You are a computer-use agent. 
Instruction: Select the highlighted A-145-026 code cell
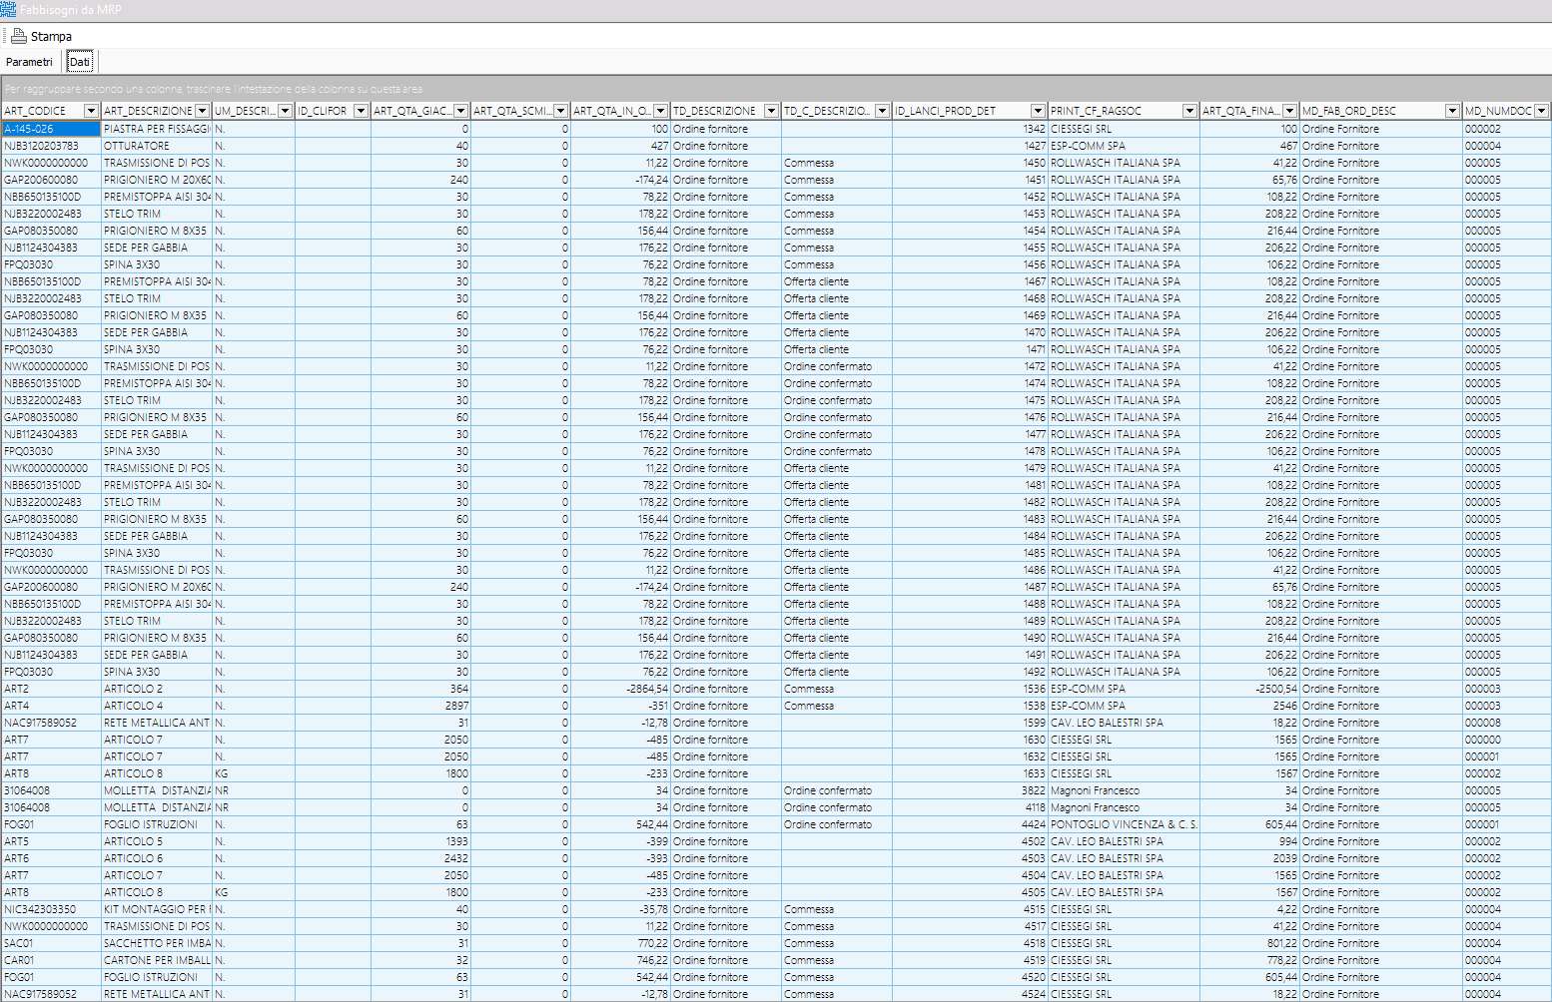(51, 129)
